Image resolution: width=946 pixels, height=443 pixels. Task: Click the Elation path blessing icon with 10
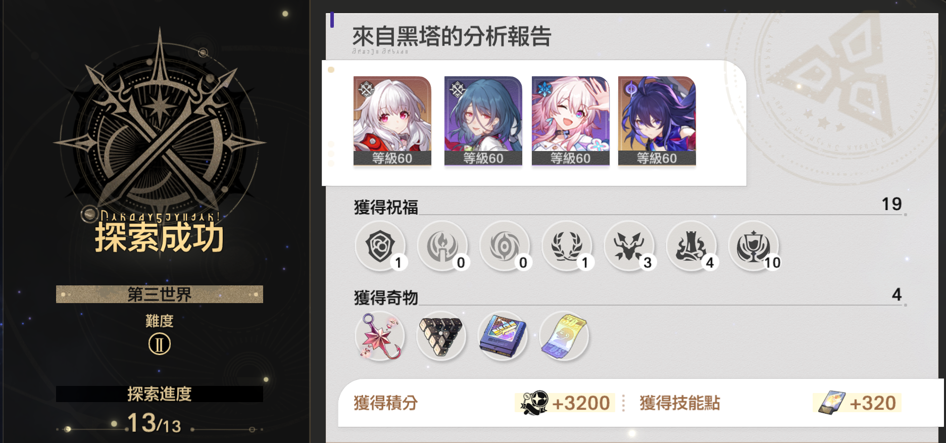[754, 246]
